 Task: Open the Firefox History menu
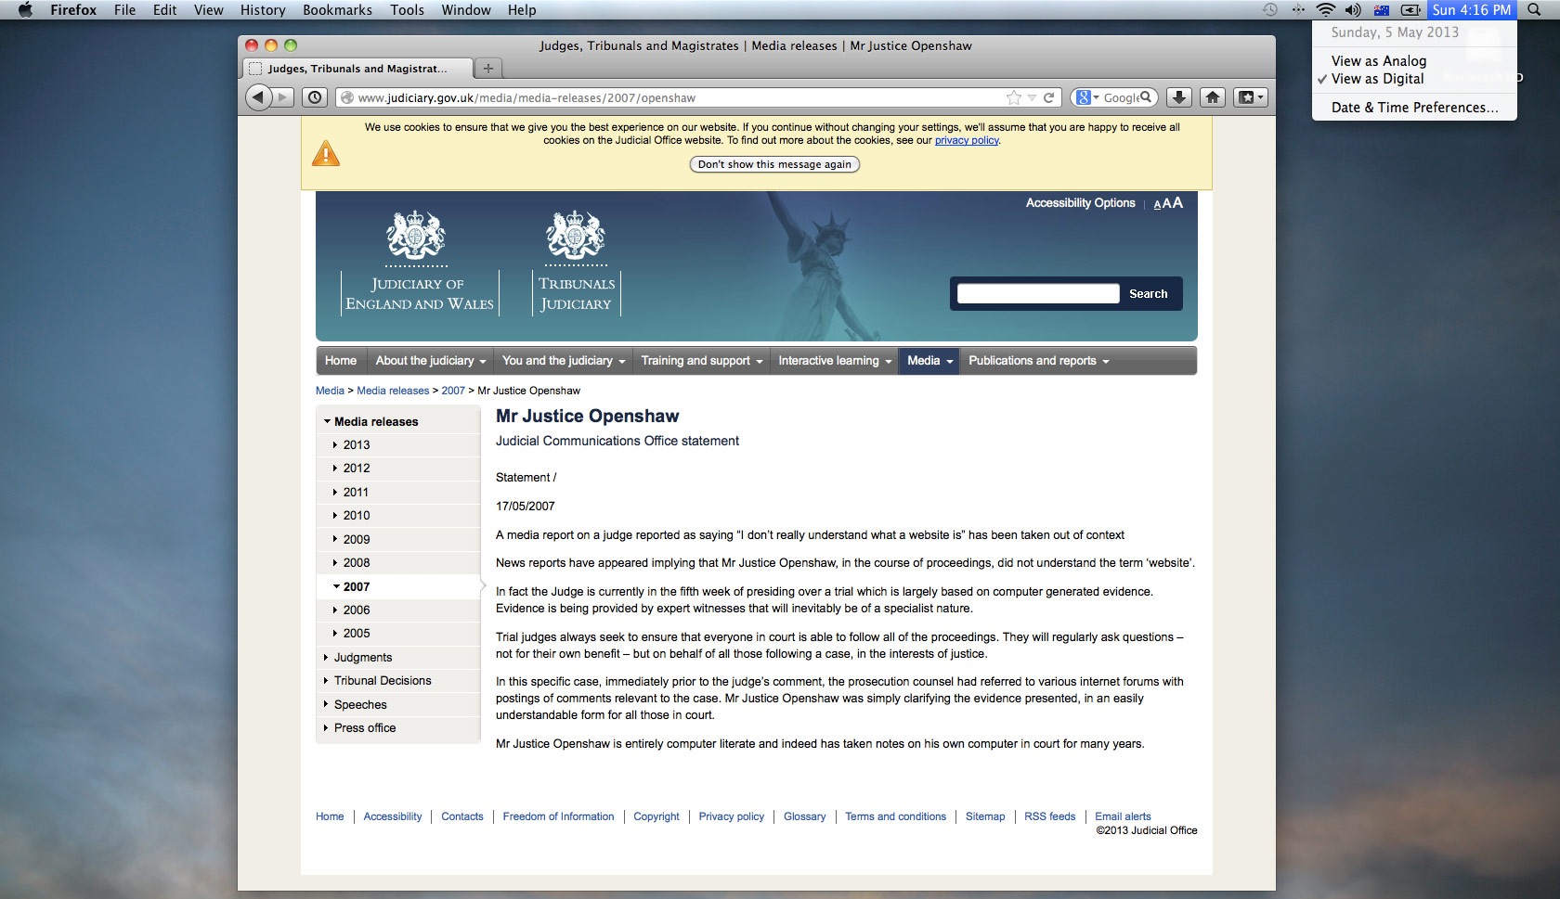coord(263,10)
